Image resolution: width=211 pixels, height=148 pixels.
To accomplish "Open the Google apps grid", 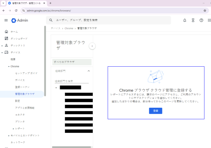I will pos(209,20).
